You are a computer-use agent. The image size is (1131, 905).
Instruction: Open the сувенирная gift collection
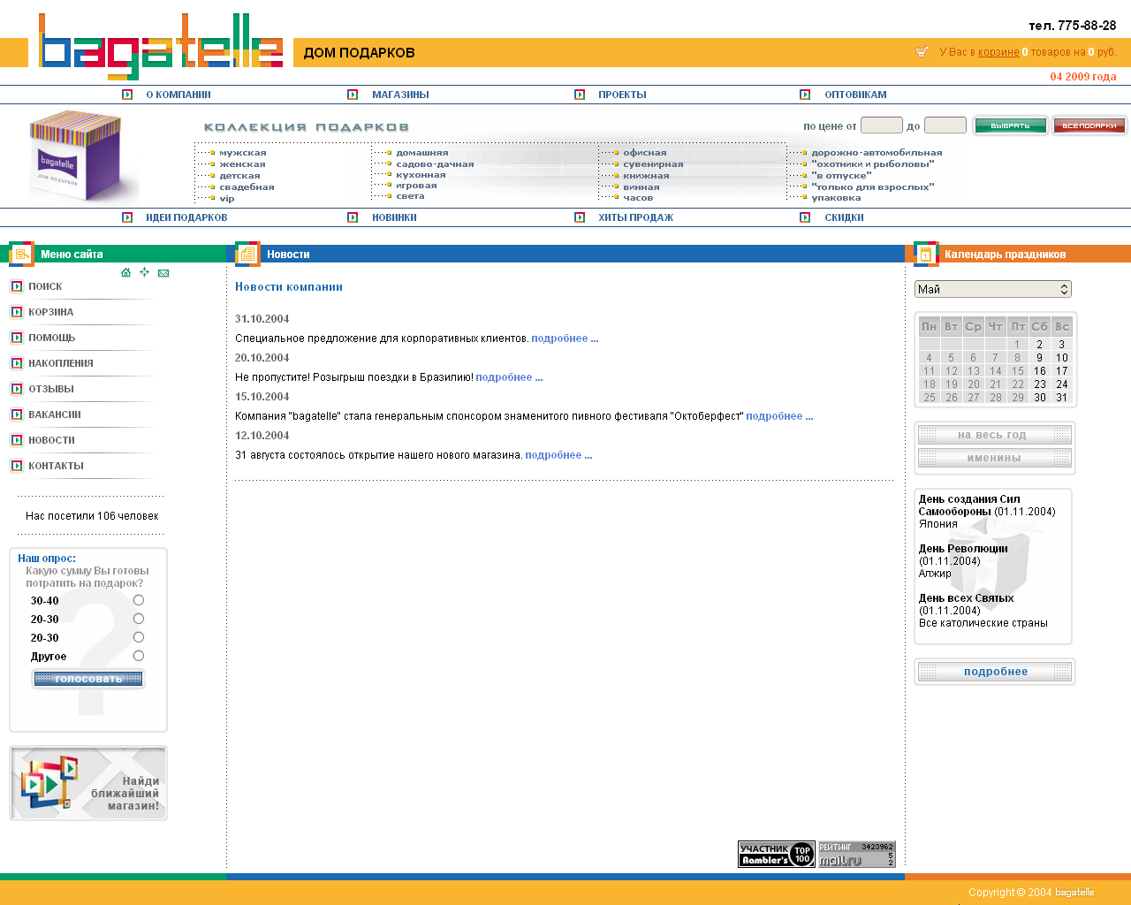pos(653,164)
